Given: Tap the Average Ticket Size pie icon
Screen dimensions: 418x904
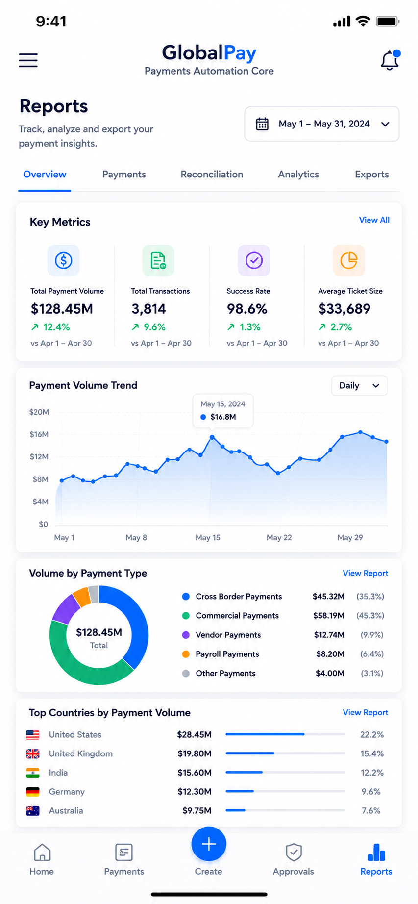Looking at the screenshot, I should click(349, 260).
